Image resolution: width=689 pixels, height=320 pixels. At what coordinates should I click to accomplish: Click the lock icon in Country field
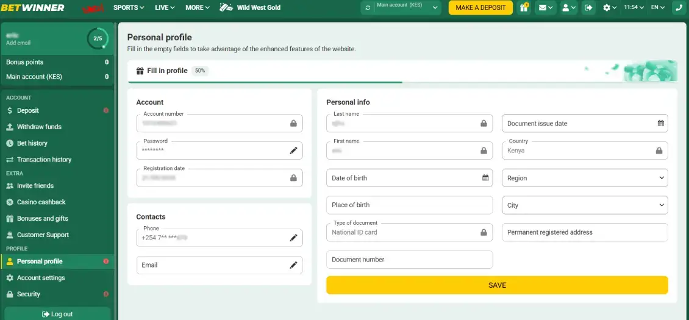(659, 151)
